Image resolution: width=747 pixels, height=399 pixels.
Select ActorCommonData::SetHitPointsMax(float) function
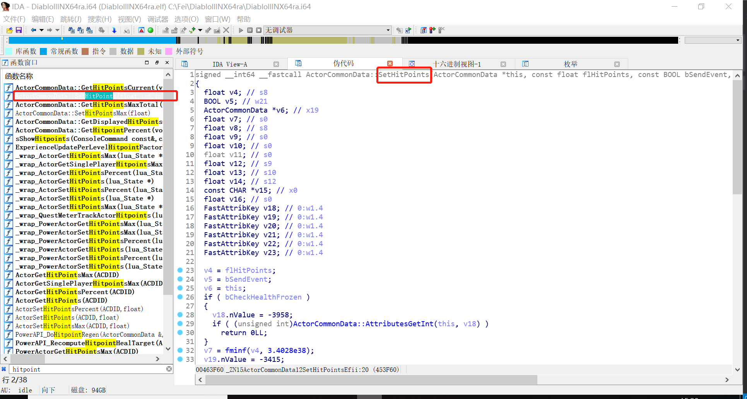click(84, 113)
